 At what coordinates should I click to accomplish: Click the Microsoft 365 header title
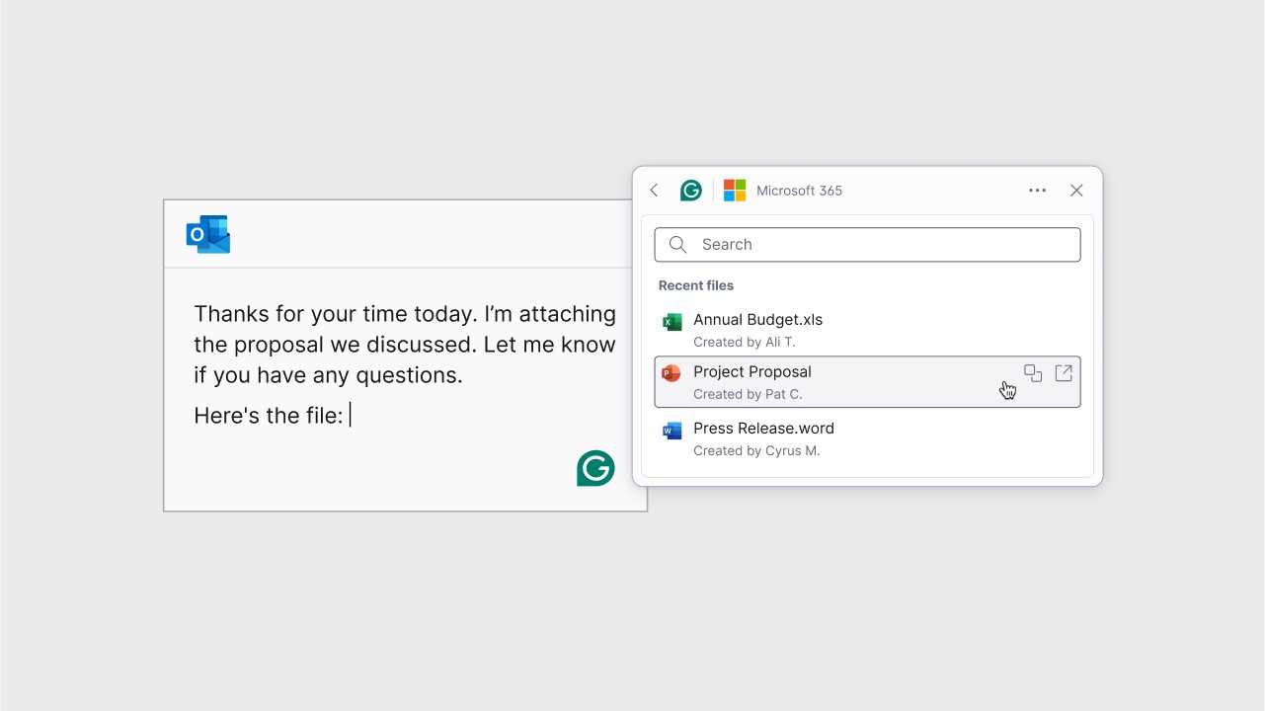tap(799, 190)
